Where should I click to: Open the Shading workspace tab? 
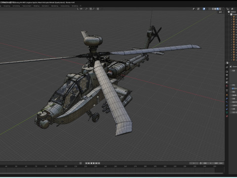pos(37,6)
